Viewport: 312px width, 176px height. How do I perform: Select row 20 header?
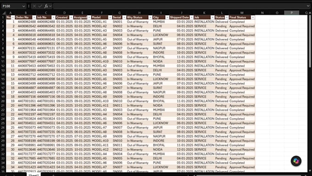click(3, 101)
